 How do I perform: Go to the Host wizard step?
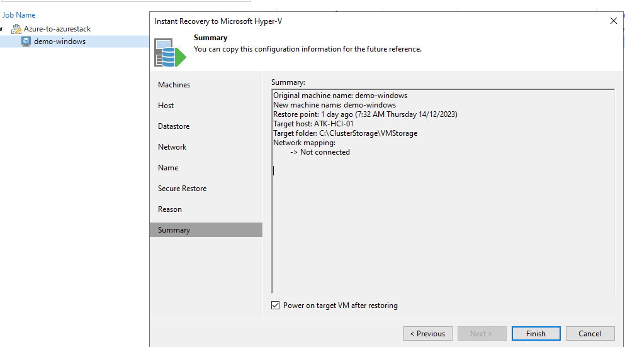166,106
